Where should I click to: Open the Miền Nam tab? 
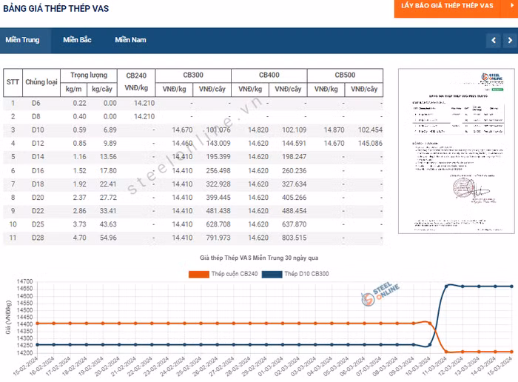[x=130, y=40]
